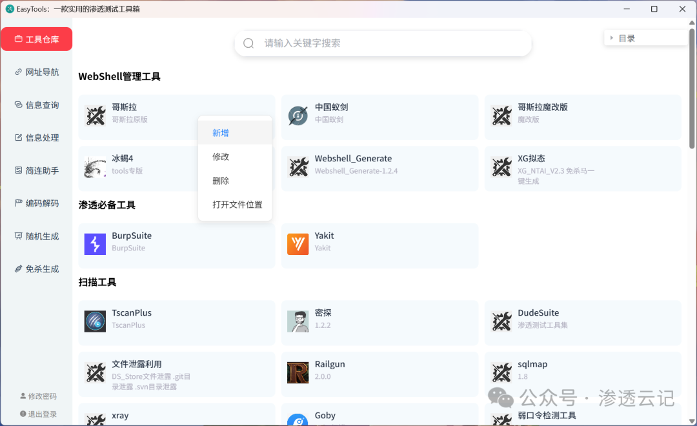Screen dimensions: 697x426
Task: Click sqlmap version 1.8 text
Action: pos(522,377)
